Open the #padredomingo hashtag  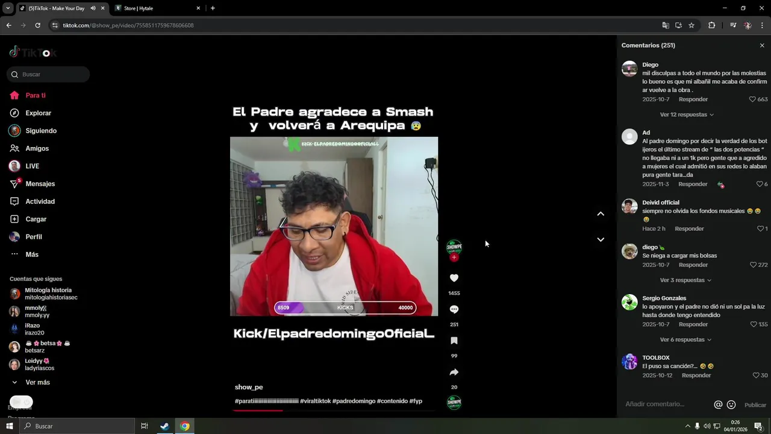[354, 401]
